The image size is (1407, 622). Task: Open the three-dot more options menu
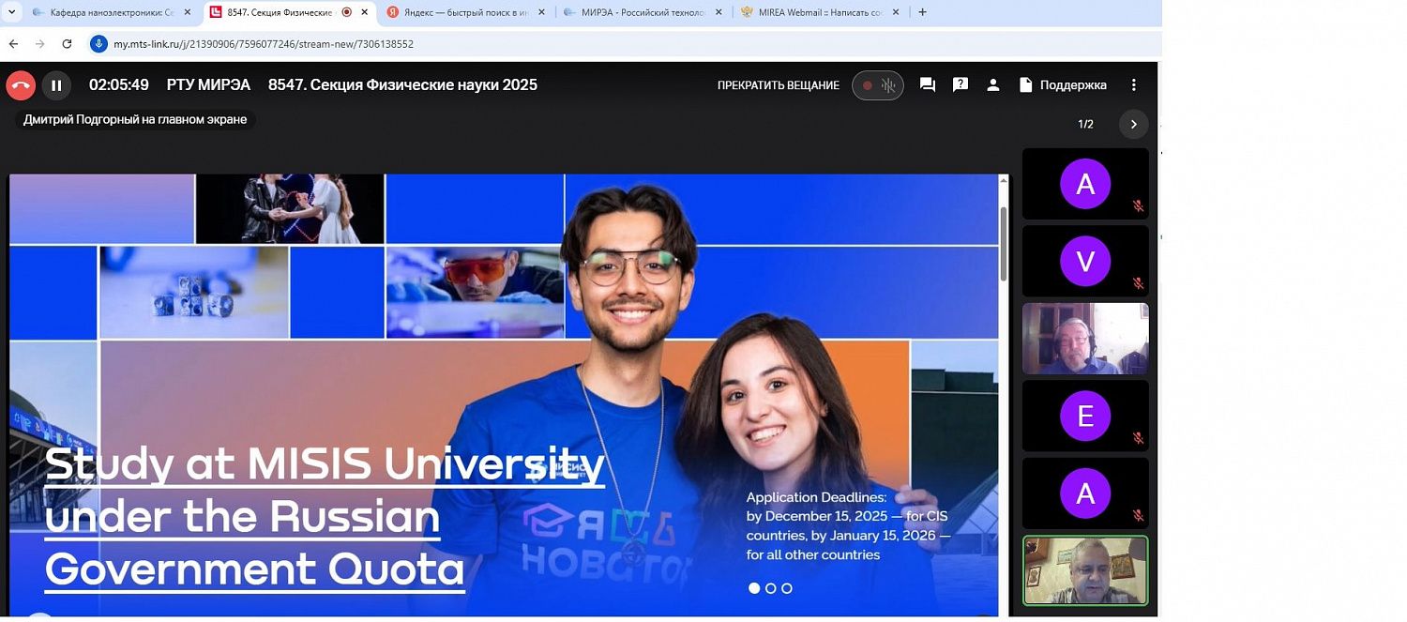point(1134,85)
